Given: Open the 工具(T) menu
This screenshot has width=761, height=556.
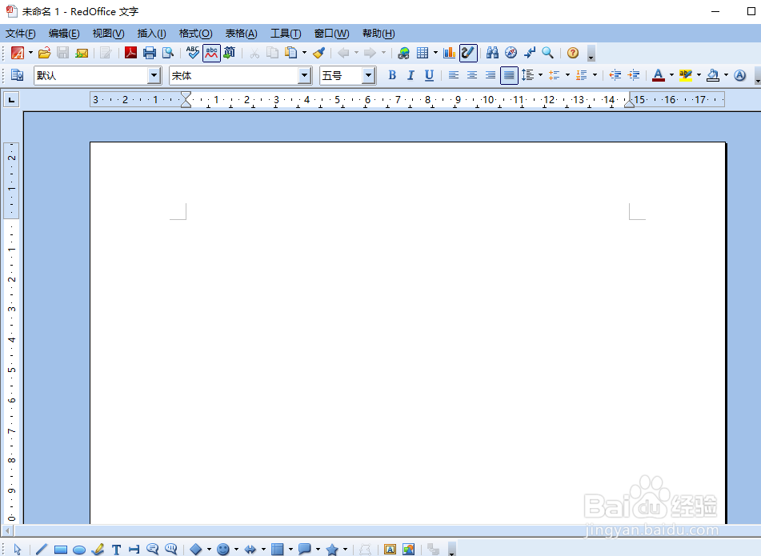Looking at the screenshot, I should point(286,34).
